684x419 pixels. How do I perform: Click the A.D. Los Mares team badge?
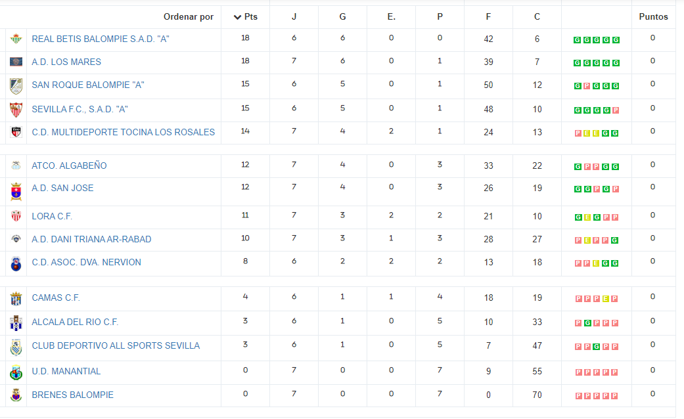tap(16, 62)
